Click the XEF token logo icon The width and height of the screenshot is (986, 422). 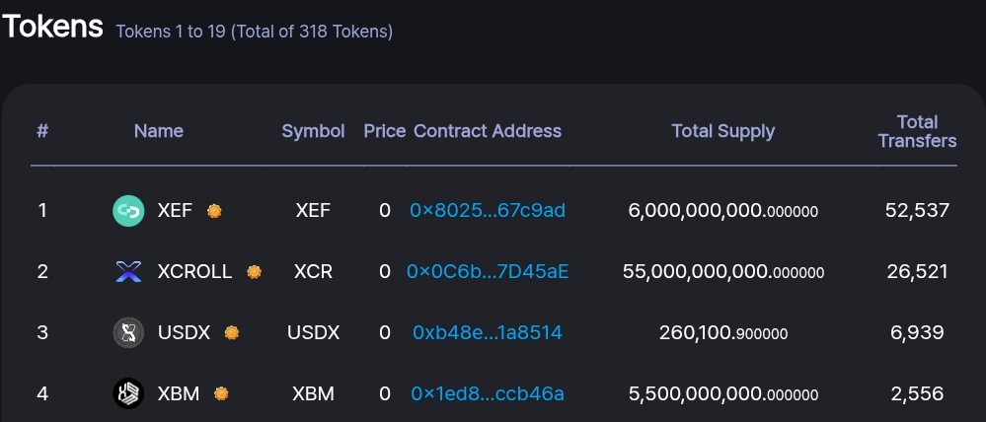pos(128,211)
